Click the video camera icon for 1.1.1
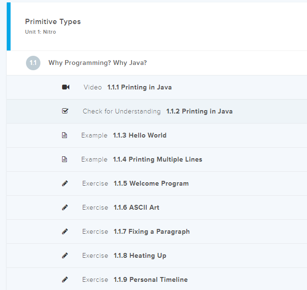 65,87
